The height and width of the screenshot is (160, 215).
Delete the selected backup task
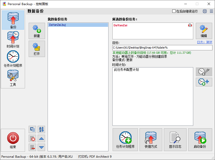(x=32, y=138)
